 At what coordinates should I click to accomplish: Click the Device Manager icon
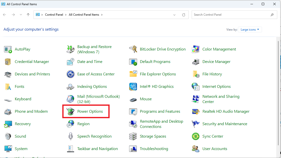tap(195, 62)
